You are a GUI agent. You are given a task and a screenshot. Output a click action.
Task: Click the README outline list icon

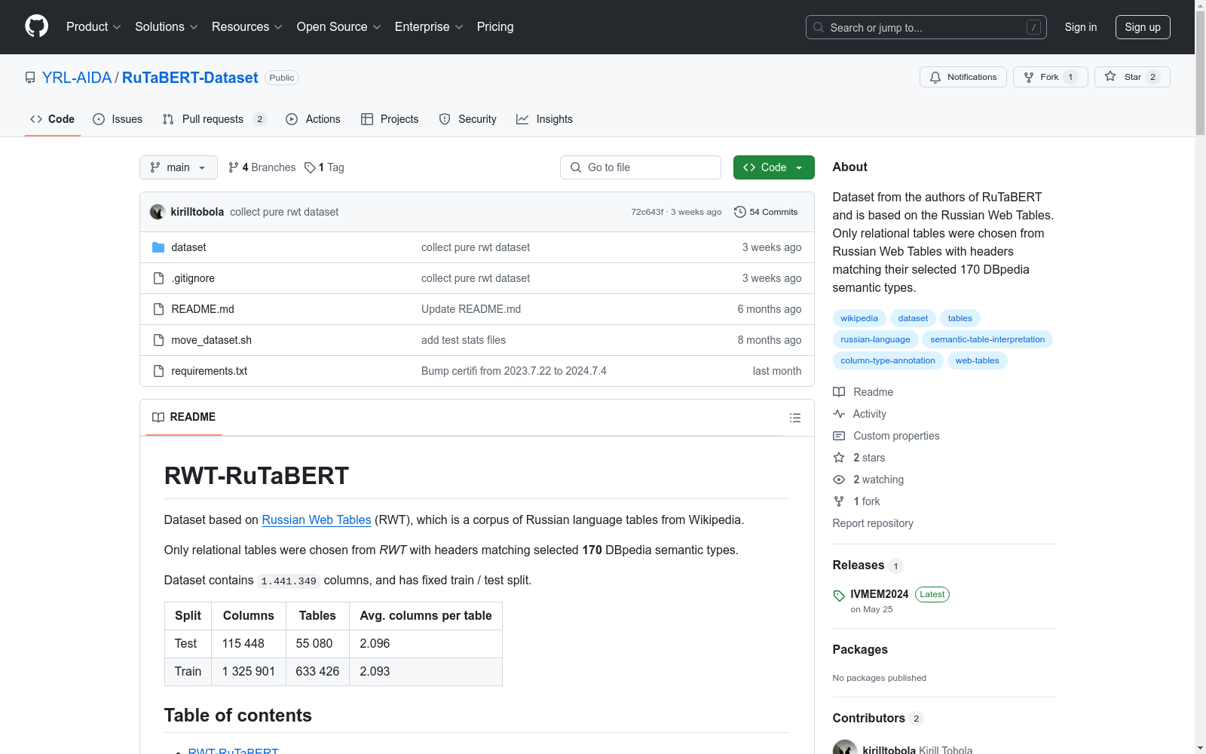click(x=794, y=418)
